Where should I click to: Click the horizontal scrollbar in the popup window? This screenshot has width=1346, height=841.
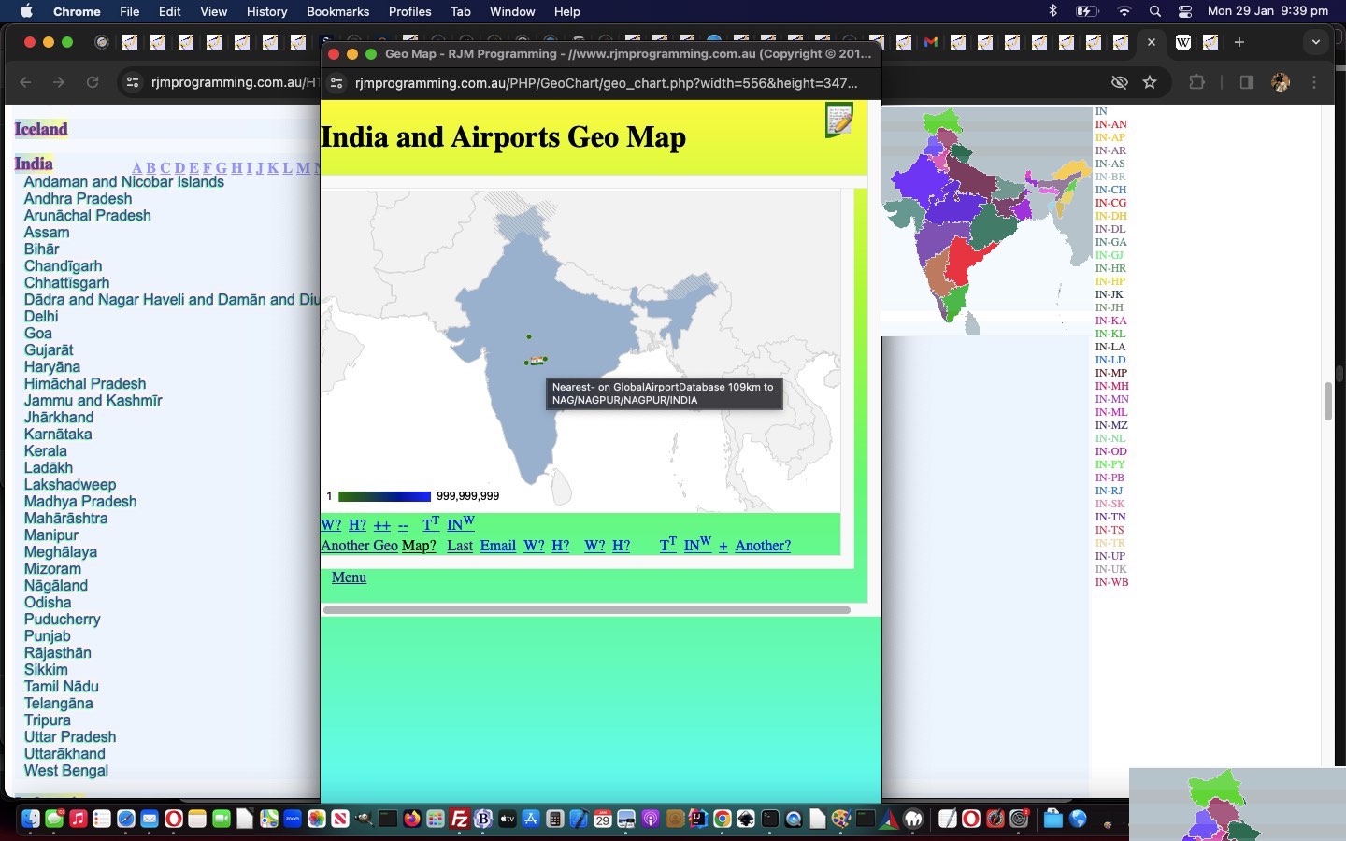click(587, 610)
